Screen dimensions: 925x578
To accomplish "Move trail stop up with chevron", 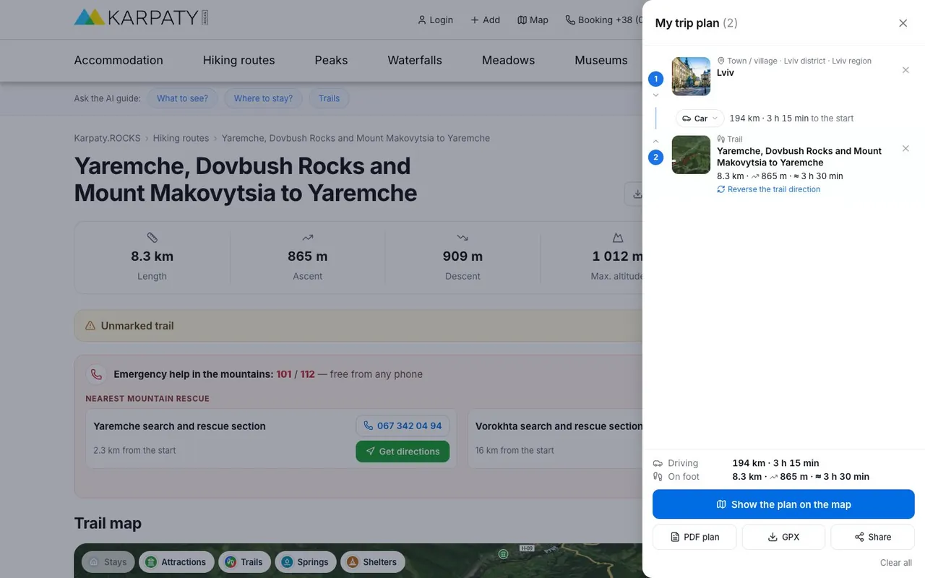I will pyautogui.click(x=655, y=142).
